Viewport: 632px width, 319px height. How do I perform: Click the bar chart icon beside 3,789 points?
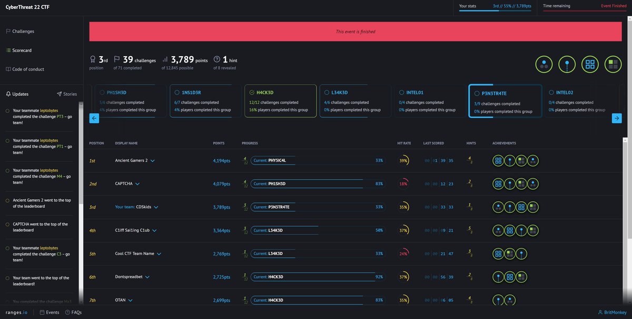click(x=165, y=59)
